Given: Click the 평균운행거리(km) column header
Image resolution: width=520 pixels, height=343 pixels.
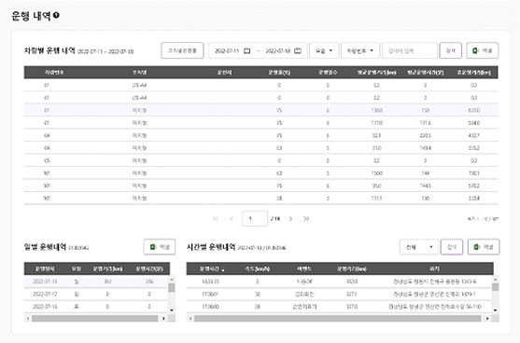Looking at the screenshot, I should (377, 72).
